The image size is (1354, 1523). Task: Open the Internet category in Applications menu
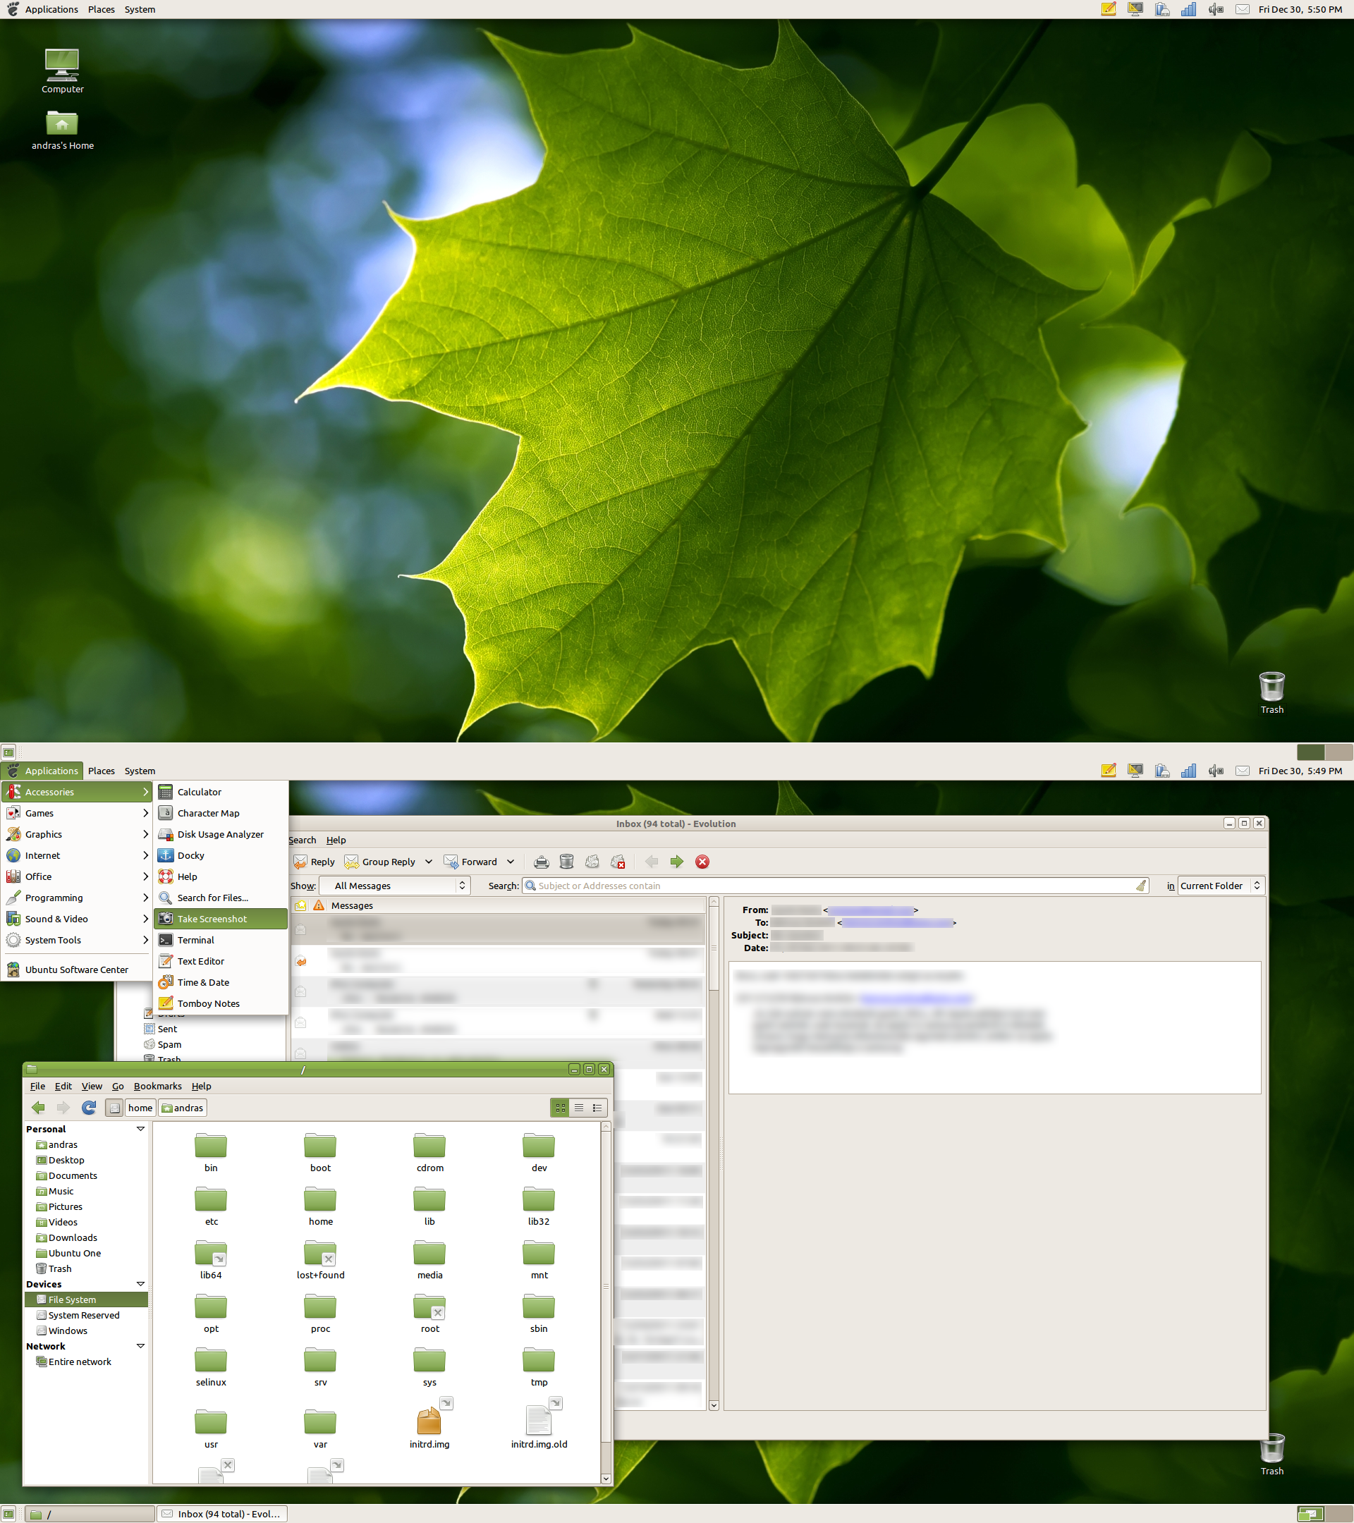(x=77, y=855)
